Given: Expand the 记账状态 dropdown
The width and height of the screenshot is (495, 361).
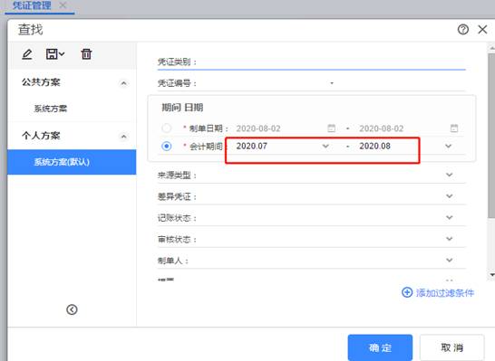Looking at the screenshot, I should (450, 218).
